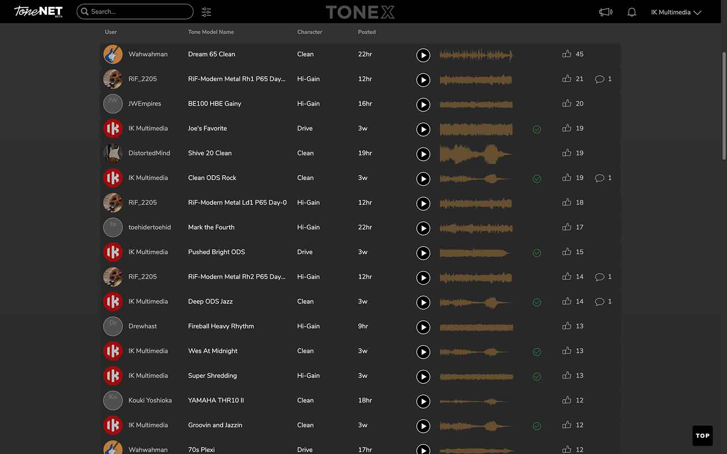Like the Dream 65 Clean tone

[x=567, y=54]
